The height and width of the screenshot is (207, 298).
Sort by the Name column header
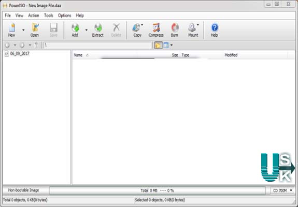(78, 55)
